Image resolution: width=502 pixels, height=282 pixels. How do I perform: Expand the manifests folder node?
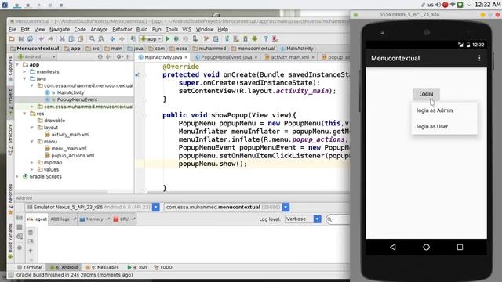pyautogui.click(x=24, y=71)
